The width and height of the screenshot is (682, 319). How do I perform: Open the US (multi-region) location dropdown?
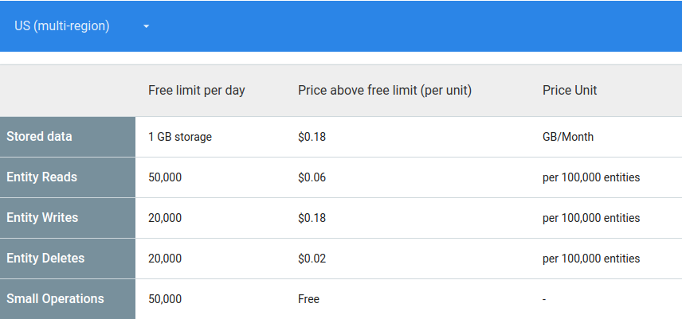pyautogui.click(x=62, y=26)
